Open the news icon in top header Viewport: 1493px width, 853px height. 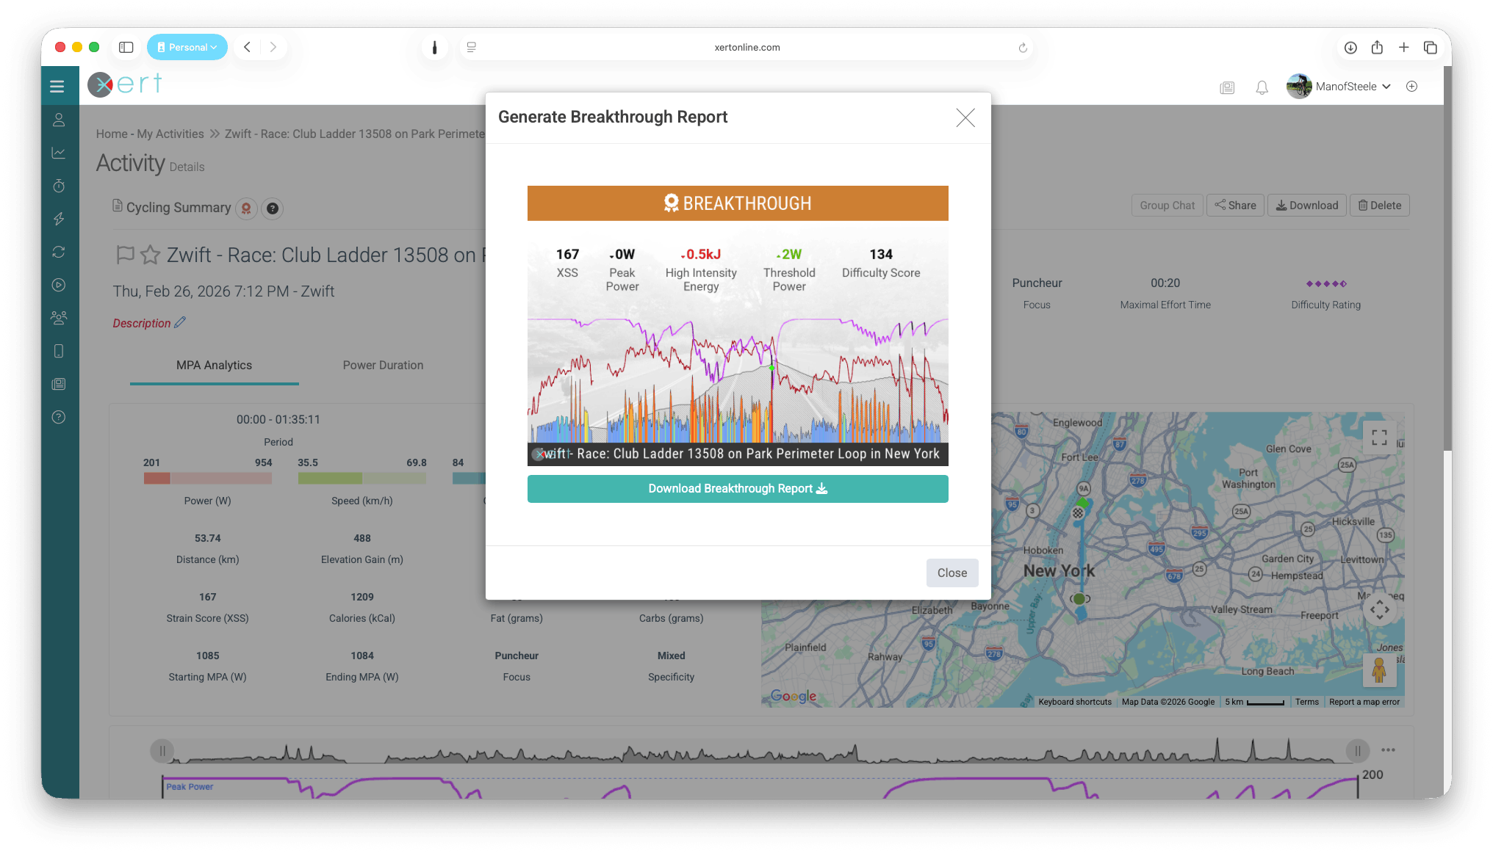1227,87
